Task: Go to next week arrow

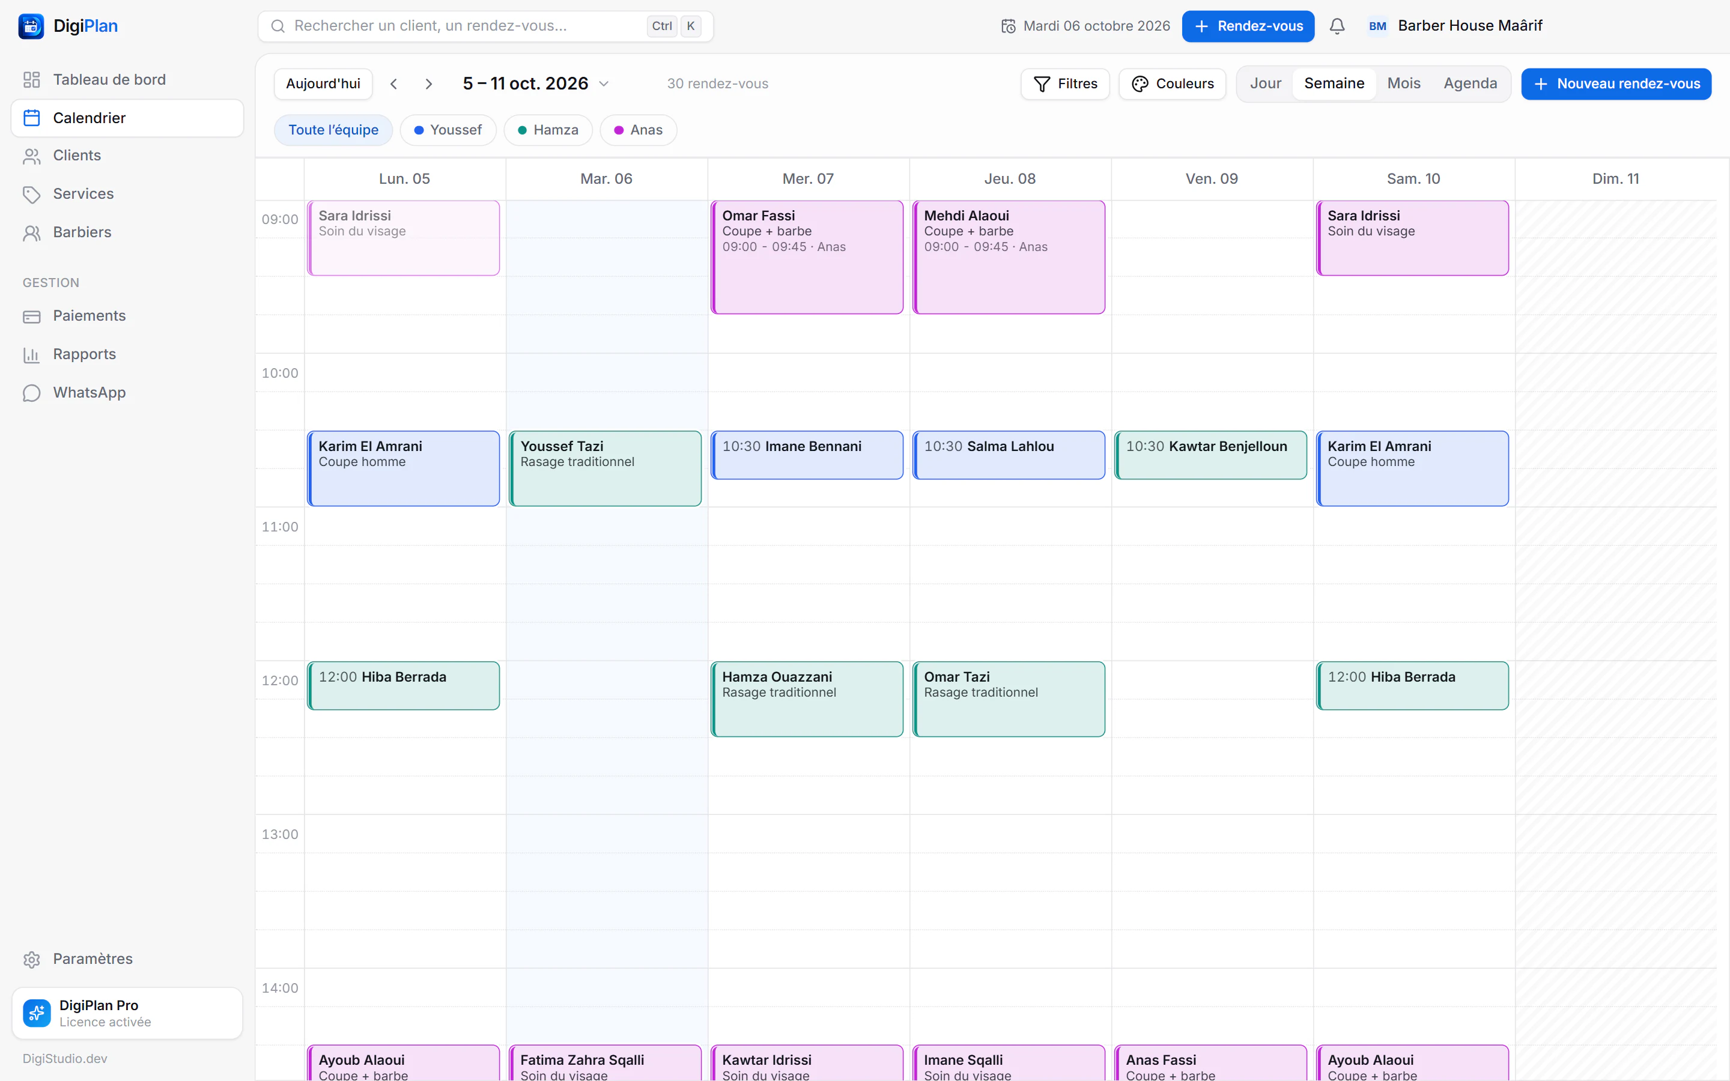Action: 428,83
